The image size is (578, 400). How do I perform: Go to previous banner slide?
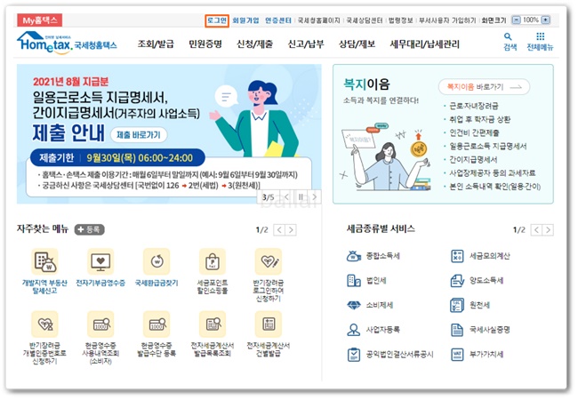(x=286, y=197)
